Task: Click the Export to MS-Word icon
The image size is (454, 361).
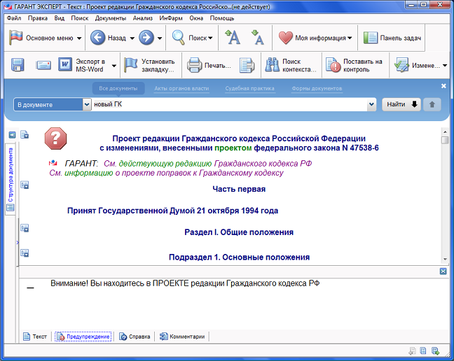Action: tap(65, 66)
